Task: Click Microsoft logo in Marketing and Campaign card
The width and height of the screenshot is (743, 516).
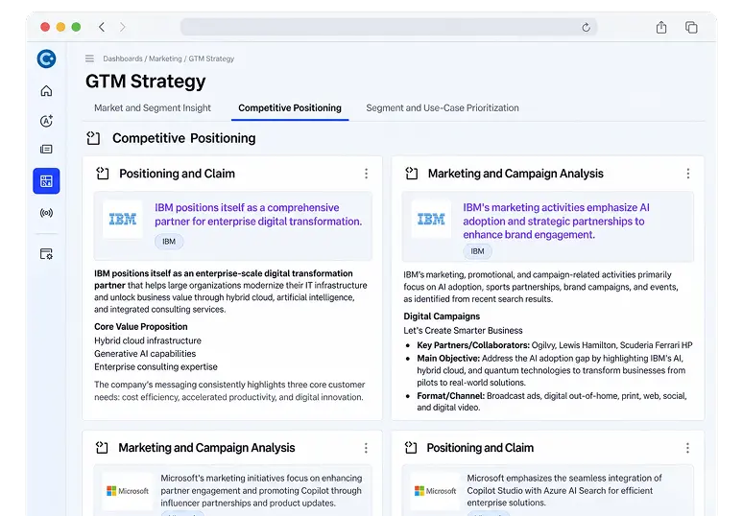Action: [x=128, y=491]
